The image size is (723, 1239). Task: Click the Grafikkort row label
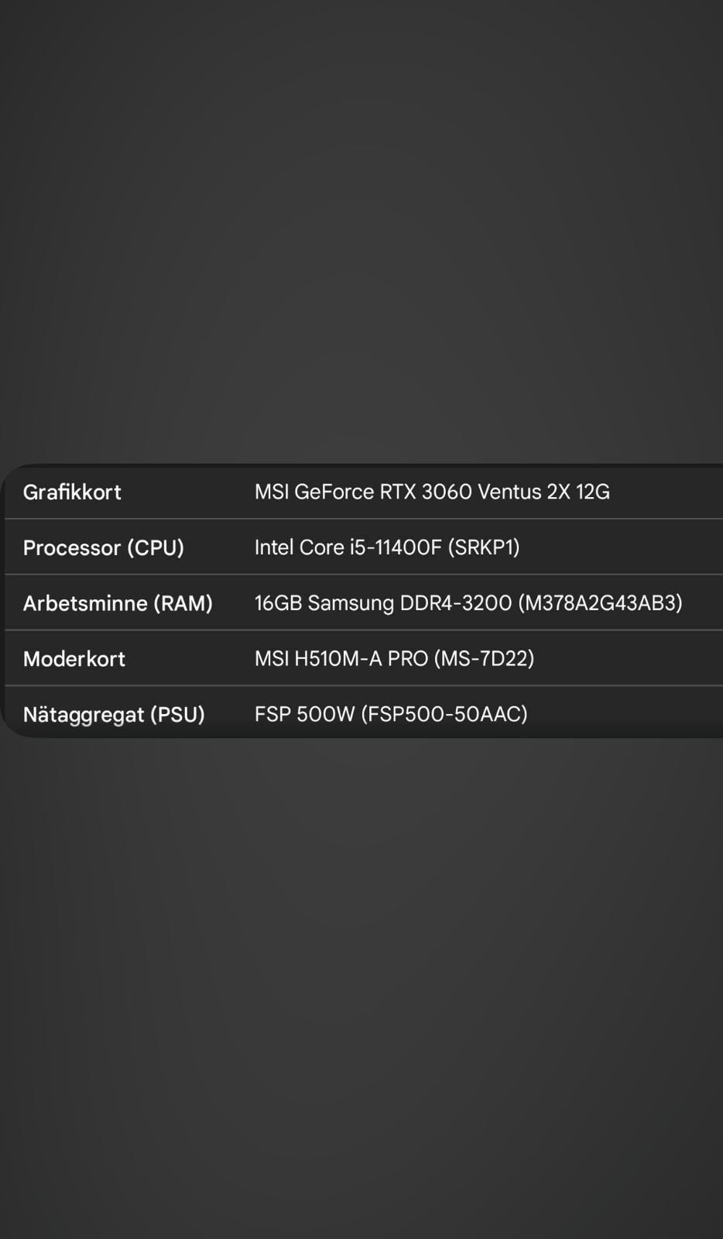tap(72, 493)
